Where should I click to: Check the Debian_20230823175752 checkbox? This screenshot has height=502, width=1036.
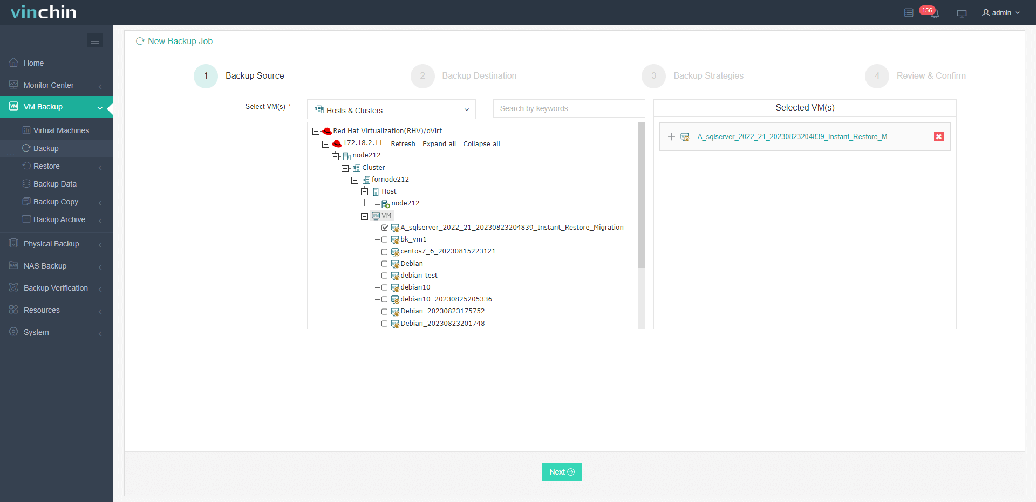[385, 312]
